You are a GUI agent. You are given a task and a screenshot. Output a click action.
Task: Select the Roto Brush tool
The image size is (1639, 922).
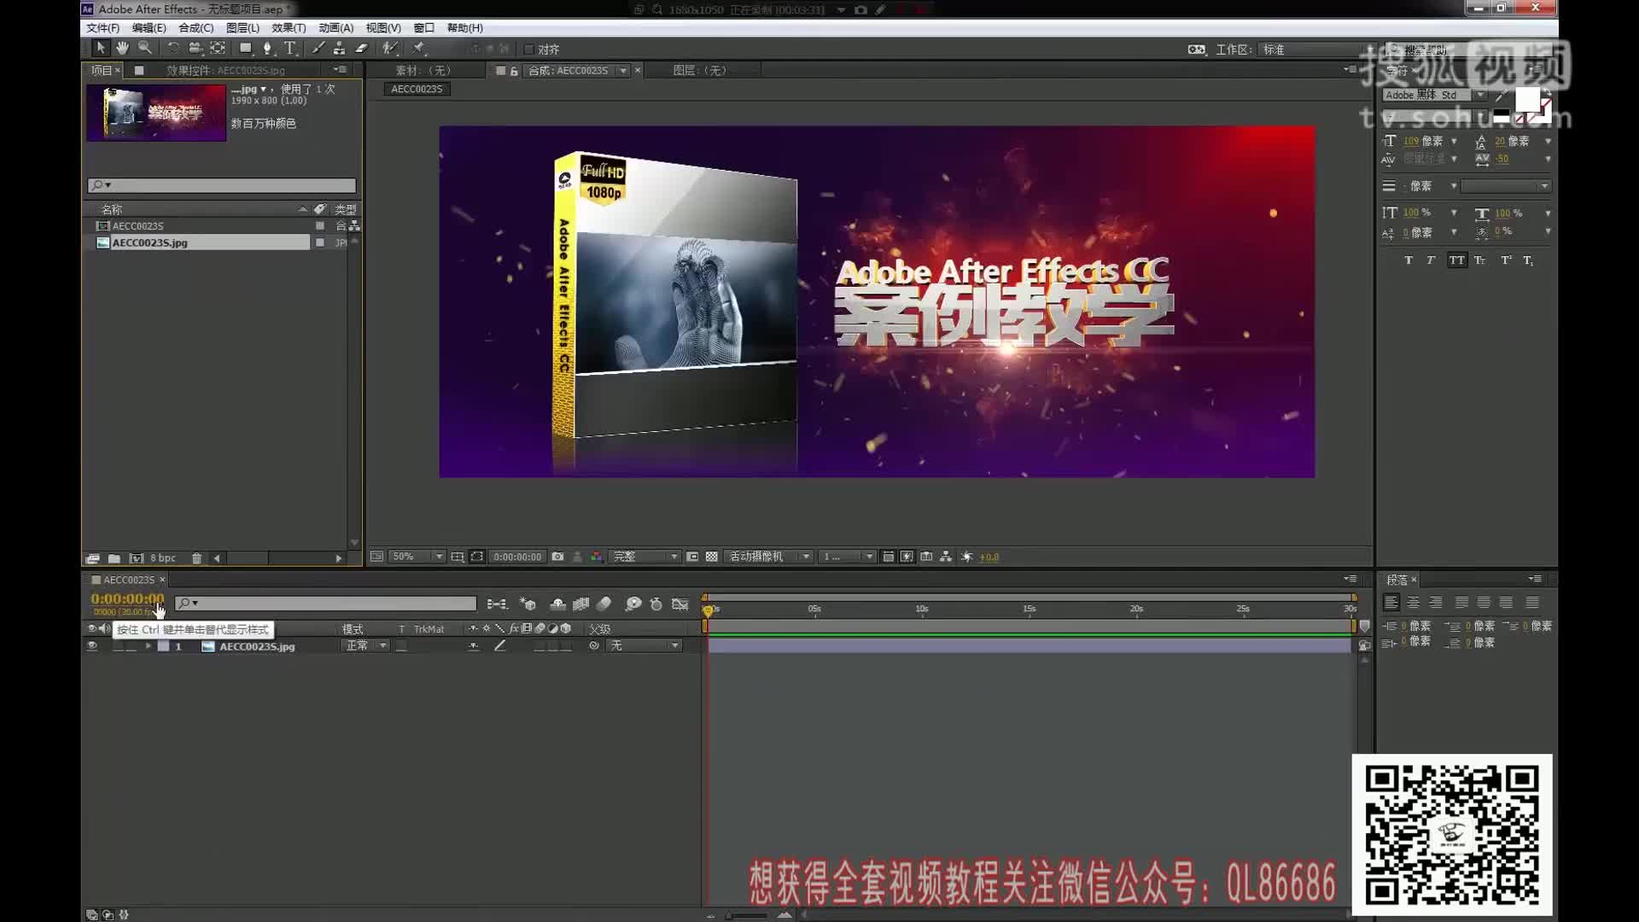[389, 49]
